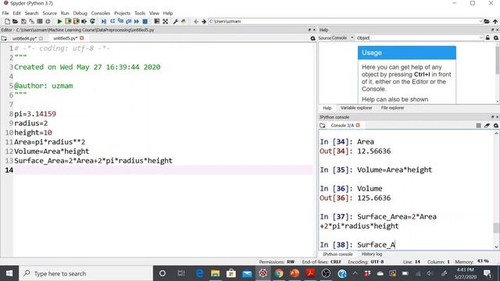
Task: Open the PYTHONPATH manager icon
Action: pos(184,21)
